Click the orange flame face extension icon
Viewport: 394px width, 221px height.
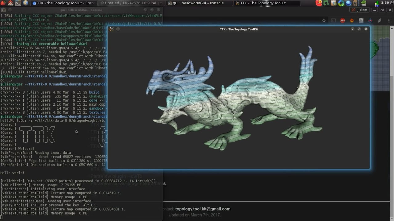[352, 21]
